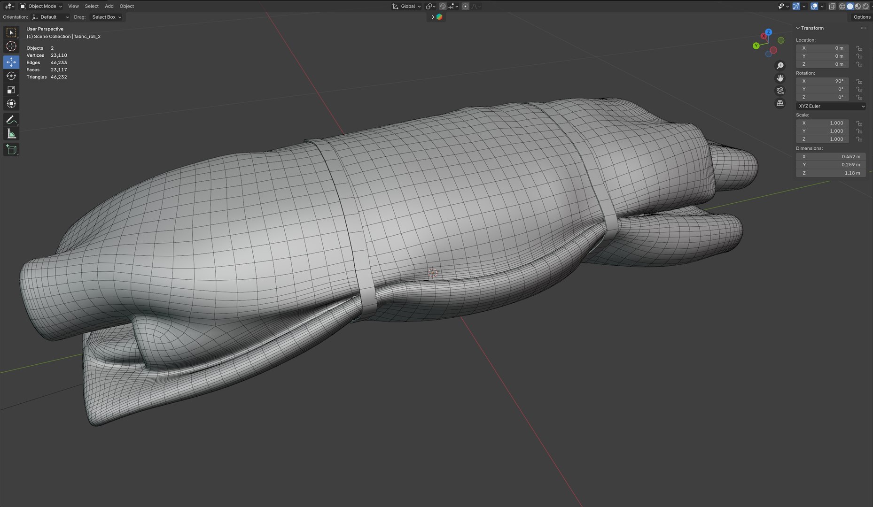Switch to material preview shading
This screenshot has width=873, height=507.
tap(858, 6)
